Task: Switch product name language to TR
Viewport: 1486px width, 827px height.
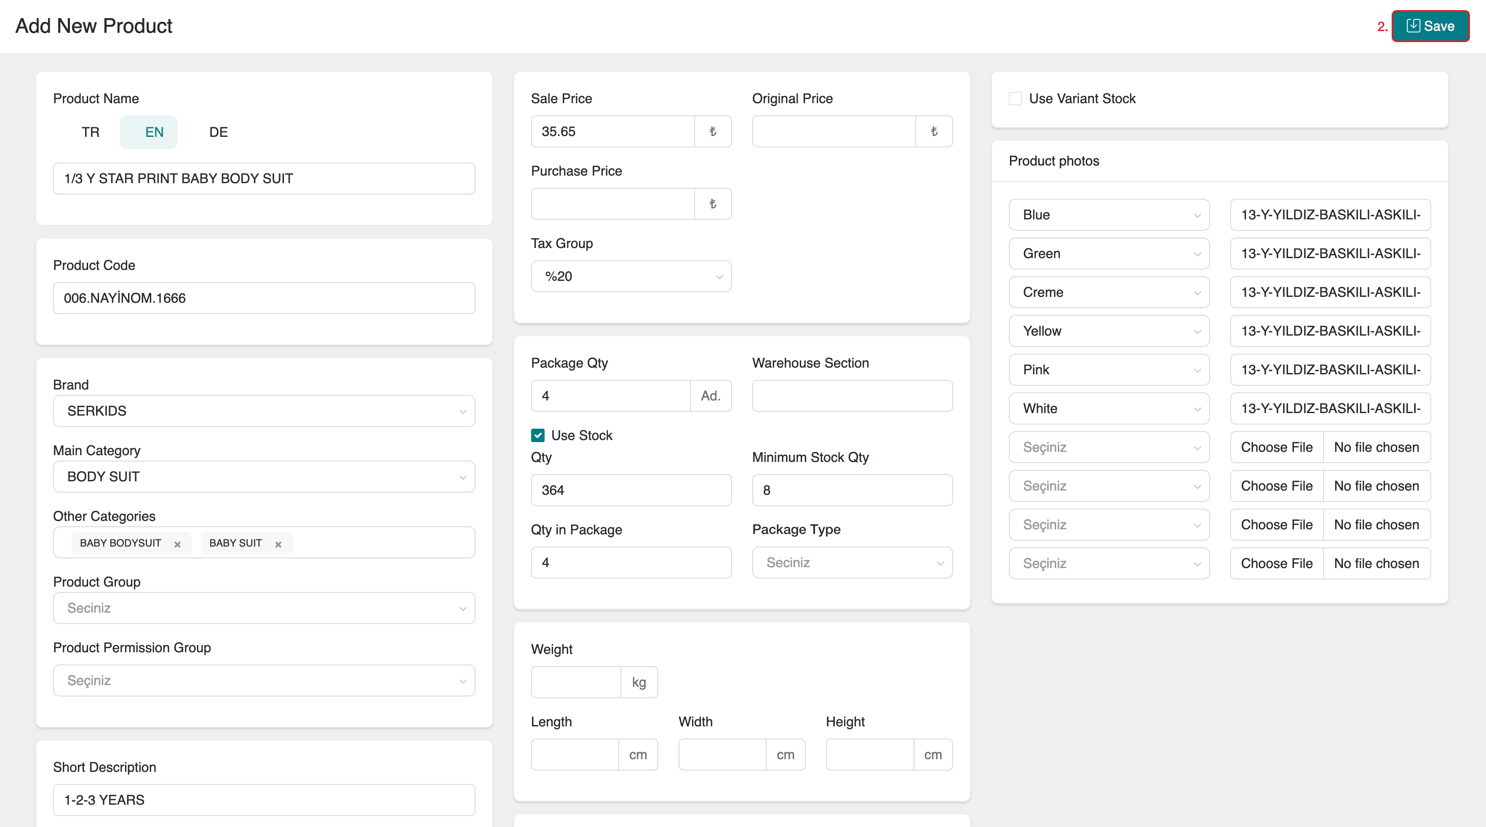Action: pyautogui.click(x=90, y=132)
